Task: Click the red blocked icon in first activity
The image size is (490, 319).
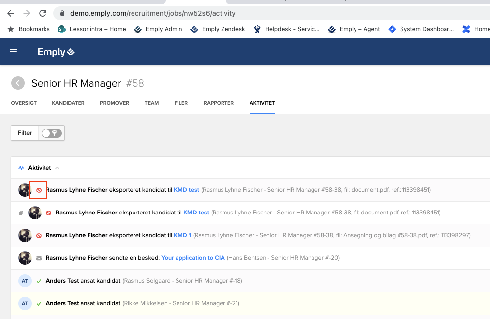Action: [x=39, y=190]
